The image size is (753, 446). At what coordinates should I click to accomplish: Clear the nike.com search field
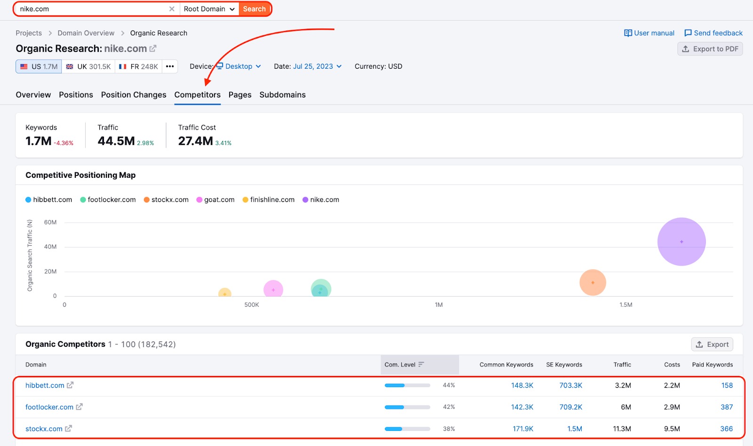pyautogui.click(x=172, y=9)
